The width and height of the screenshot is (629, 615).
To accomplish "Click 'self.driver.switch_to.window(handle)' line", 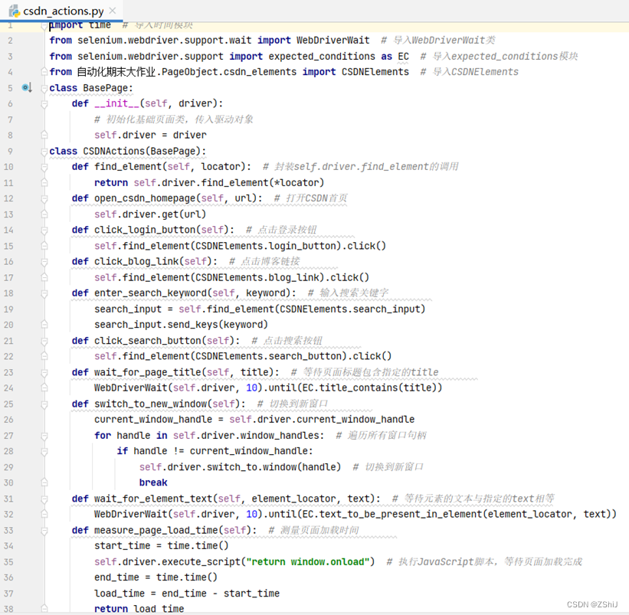I will 240,467.
